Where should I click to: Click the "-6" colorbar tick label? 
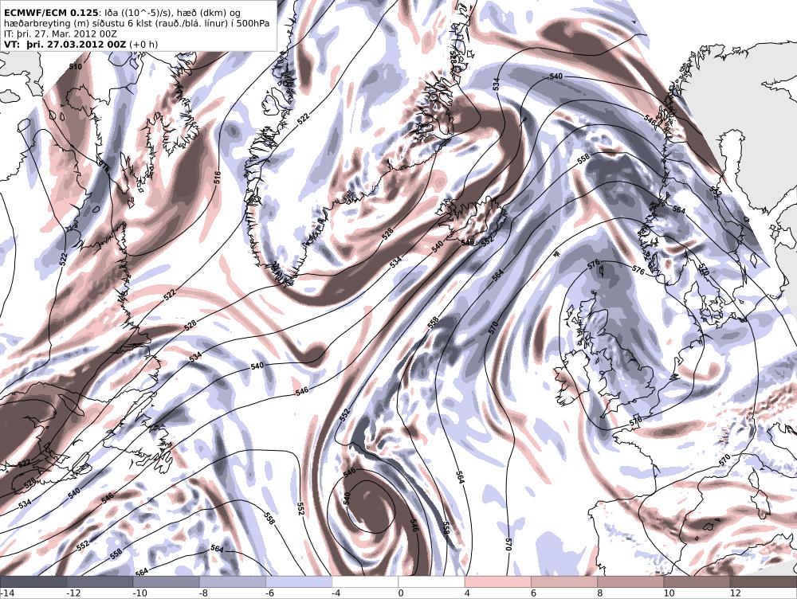pos(270,593)
